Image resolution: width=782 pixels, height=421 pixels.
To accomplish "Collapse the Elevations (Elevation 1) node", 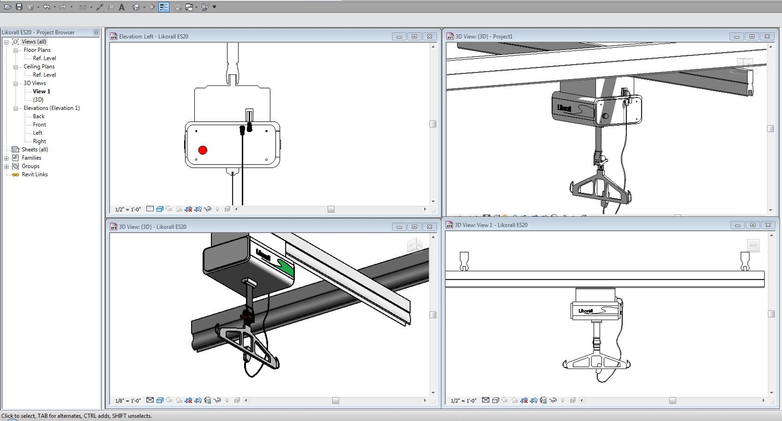I will pyautogui.click(x=15, y=109).
